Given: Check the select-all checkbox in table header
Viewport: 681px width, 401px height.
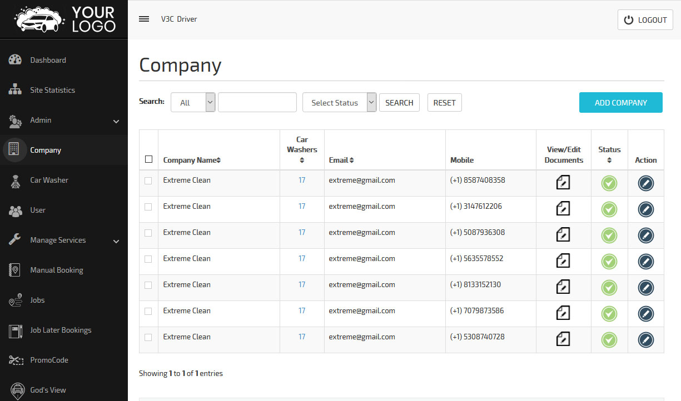Looking at the screenshot, I should coord(148,159).
